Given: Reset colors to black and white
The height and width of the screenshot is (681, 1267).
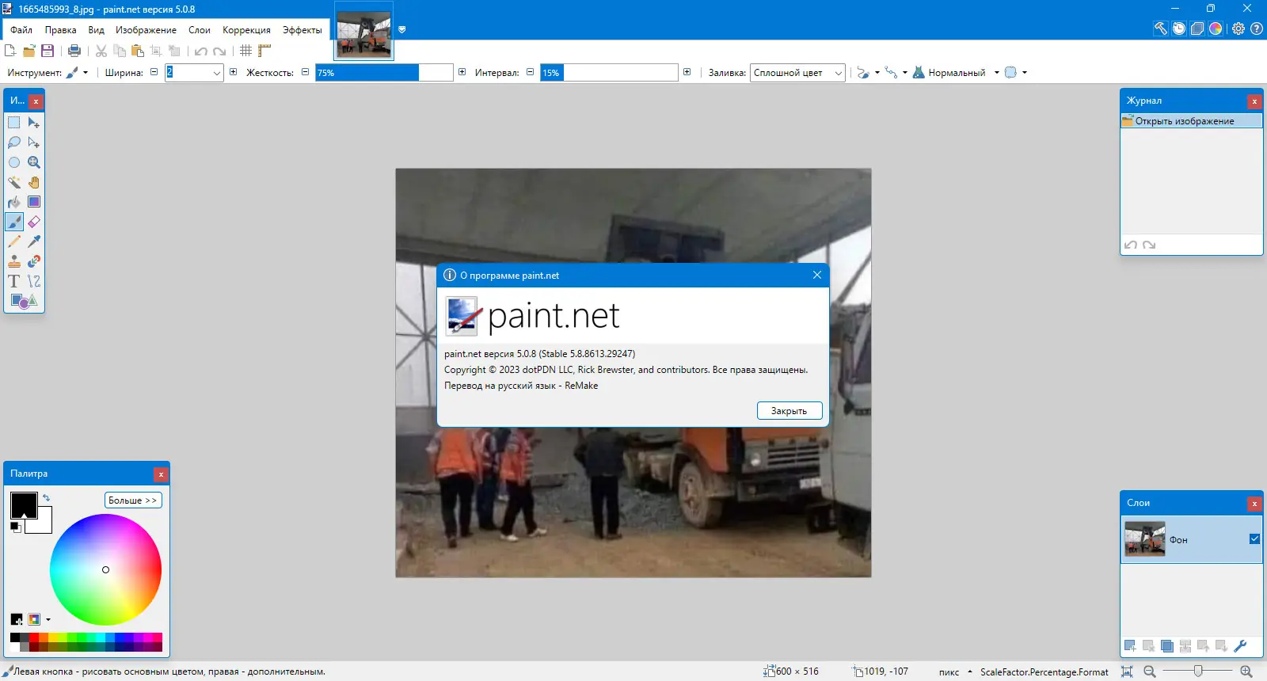Looking at the screenshot, I should (16, 527).
